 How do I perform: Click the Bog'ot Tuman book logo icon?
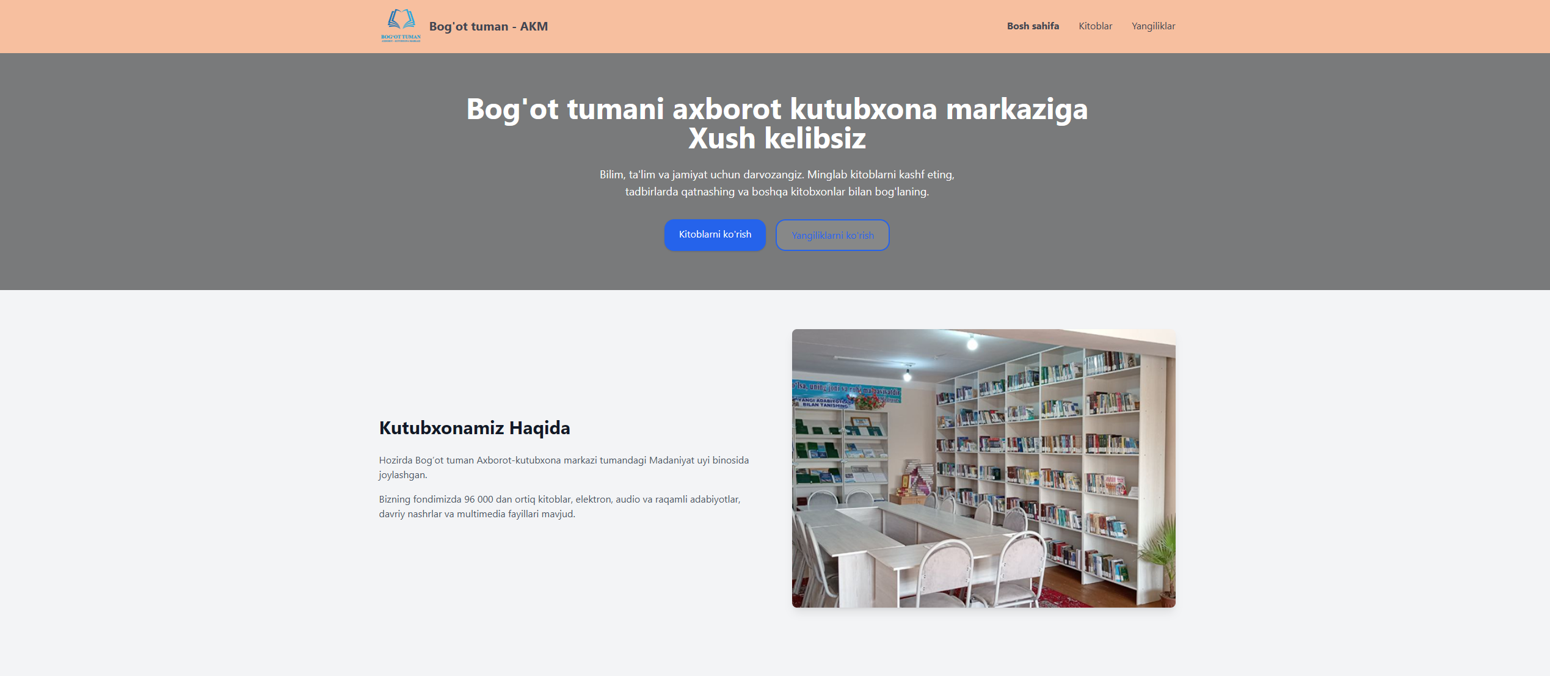401,26
